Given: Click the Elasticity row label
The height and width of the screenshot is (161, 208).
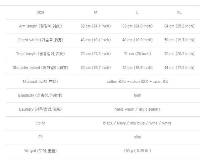Looking at the screenshot, I should point(40,95).
